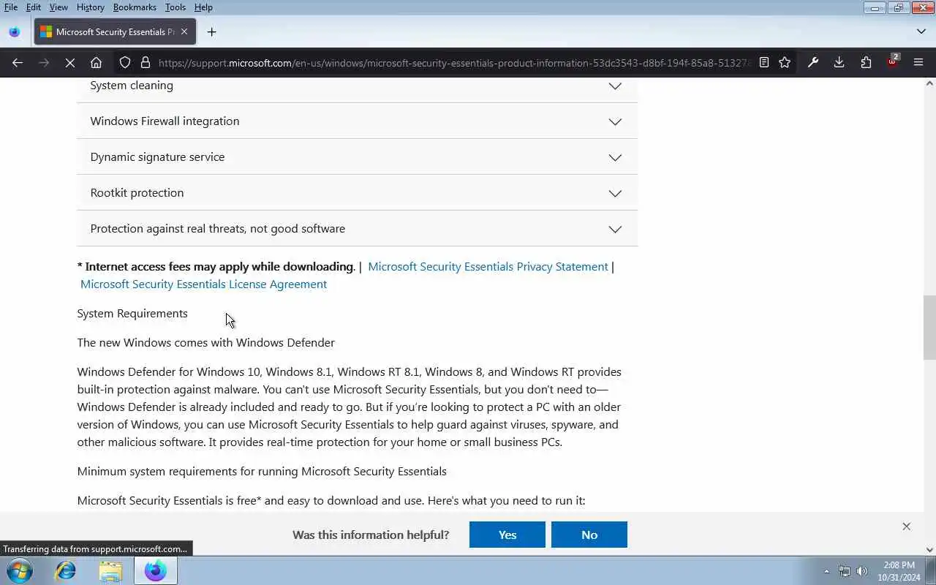Open the tracking protection shield panel
The image size is (936, 585).
click(125, 63)
